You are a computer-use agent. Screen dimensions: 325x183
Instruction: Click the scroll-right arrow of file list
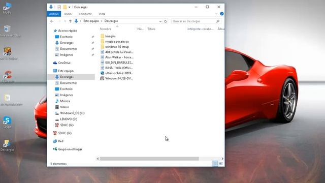click(x=222, y=159)
